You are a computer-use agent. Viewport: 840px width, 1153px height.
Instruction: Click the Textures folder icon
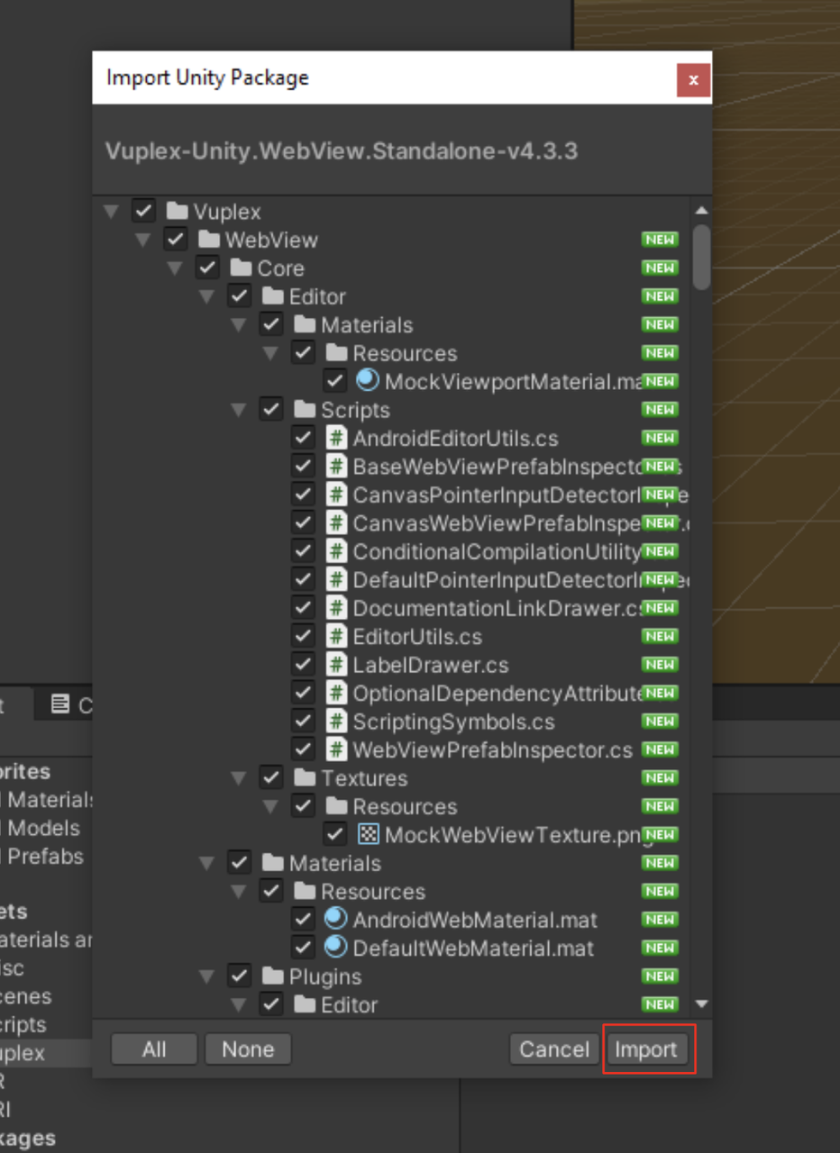305,777
